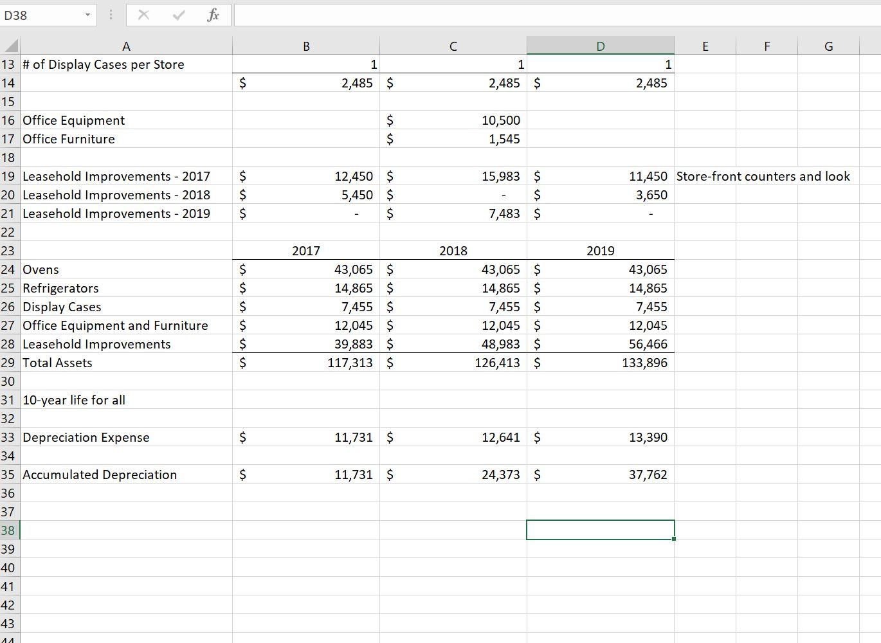This screenshot has height=643, width=881.
Task: Select Office Furniture value 1,545
Action: (x=453, y=139)
